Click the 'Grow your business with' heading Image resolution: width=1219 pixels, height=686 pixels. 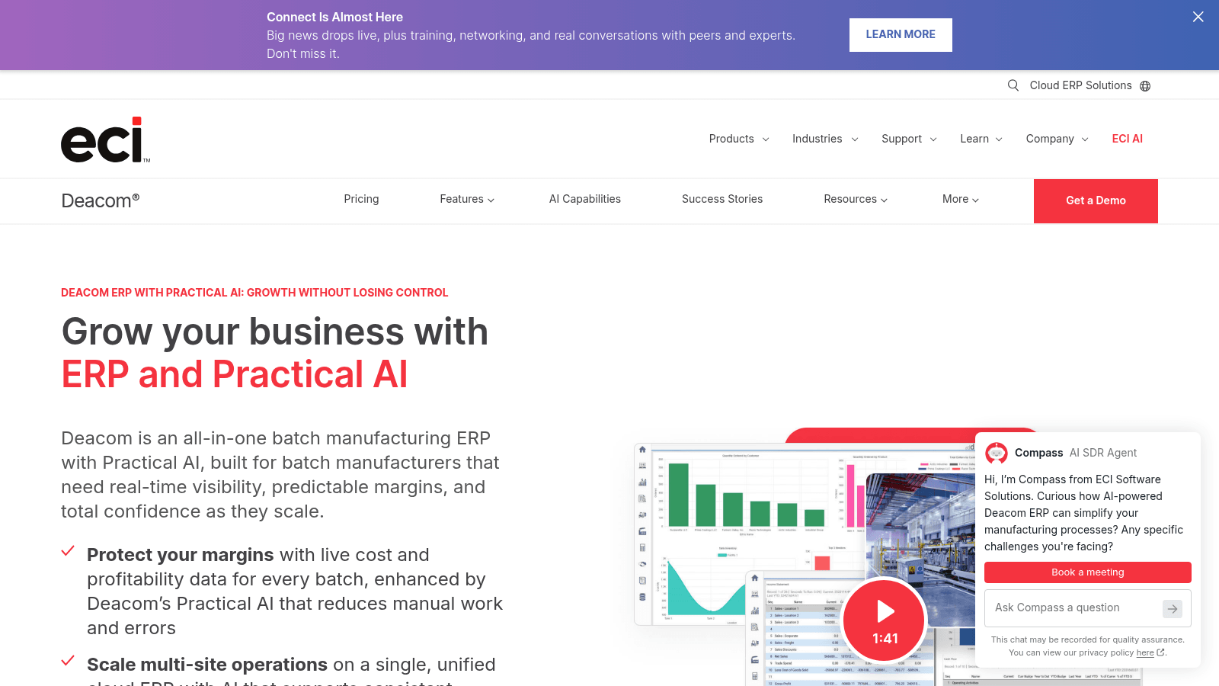pos(275,332)
